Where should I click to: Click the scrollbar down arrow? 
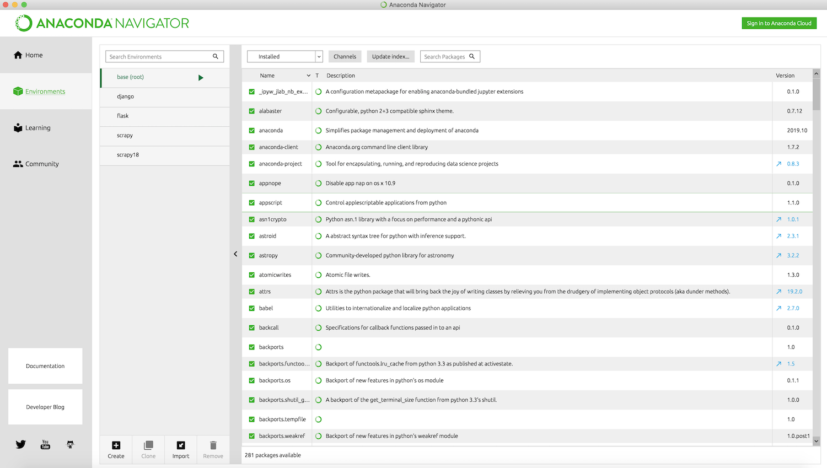(817, 441)
